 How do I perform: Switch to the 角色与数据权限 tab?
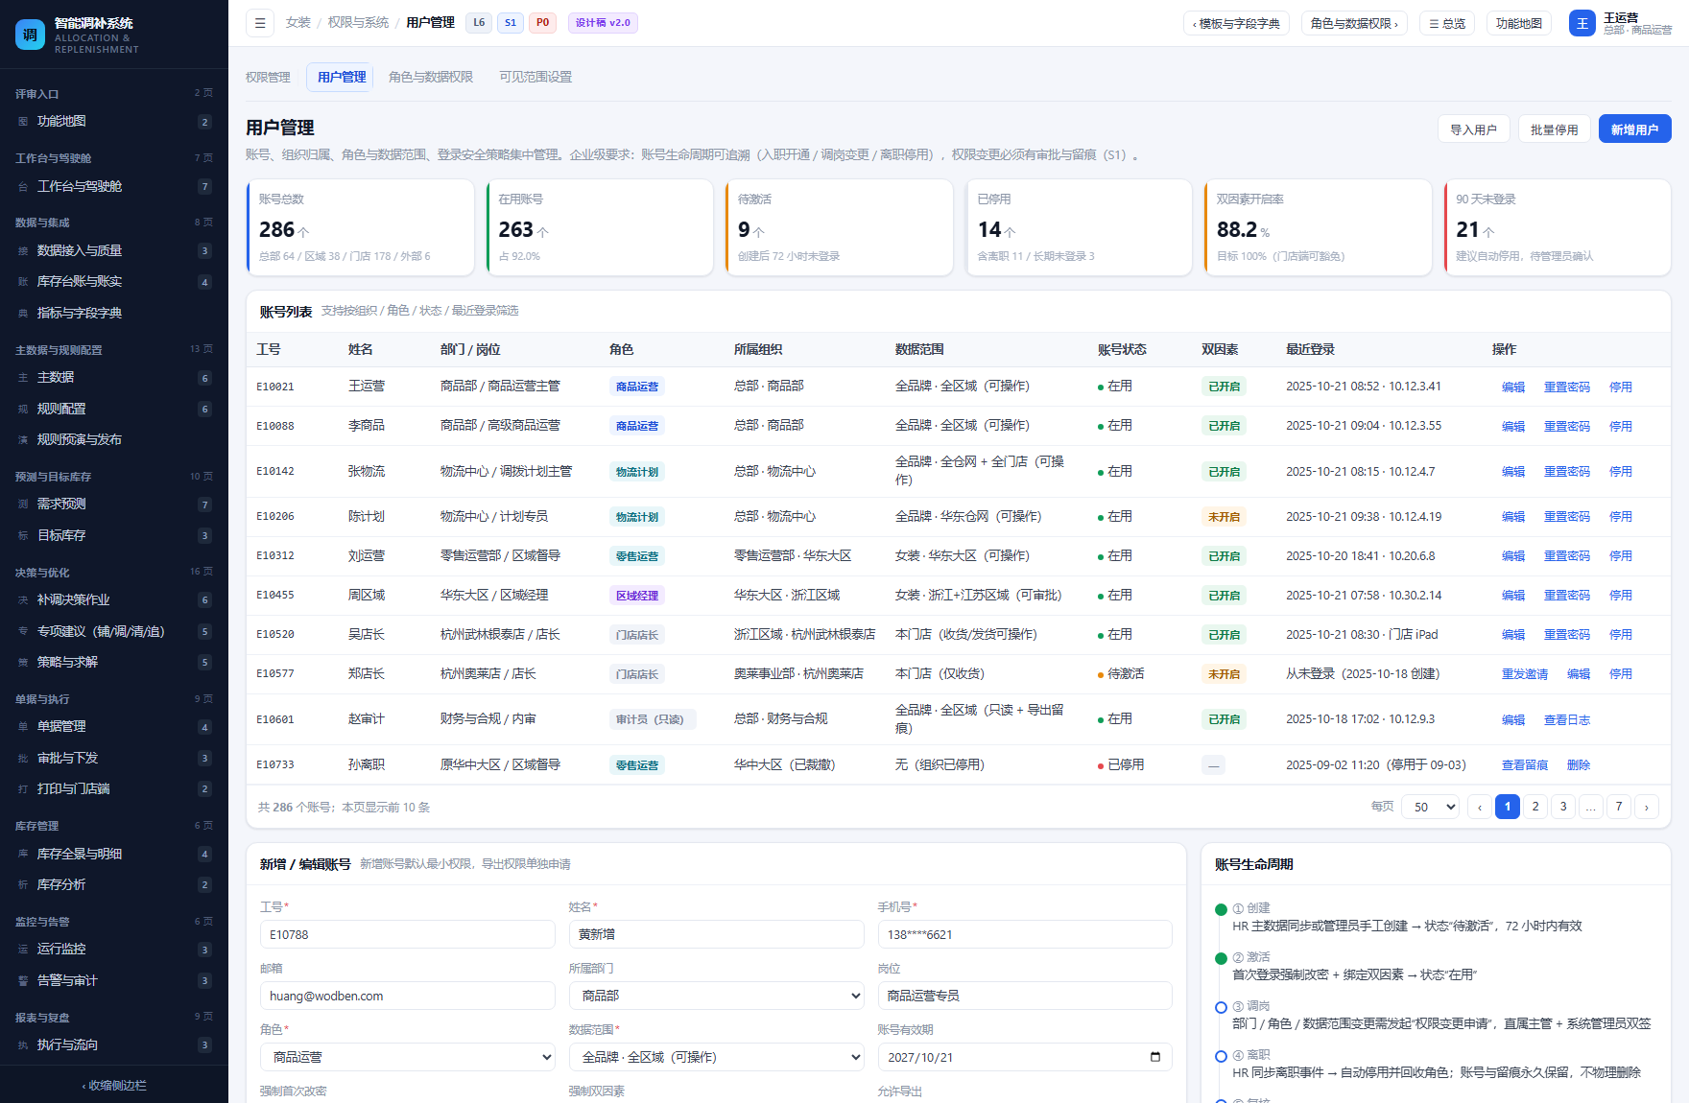pyautogui.click(x=431, y=77)
